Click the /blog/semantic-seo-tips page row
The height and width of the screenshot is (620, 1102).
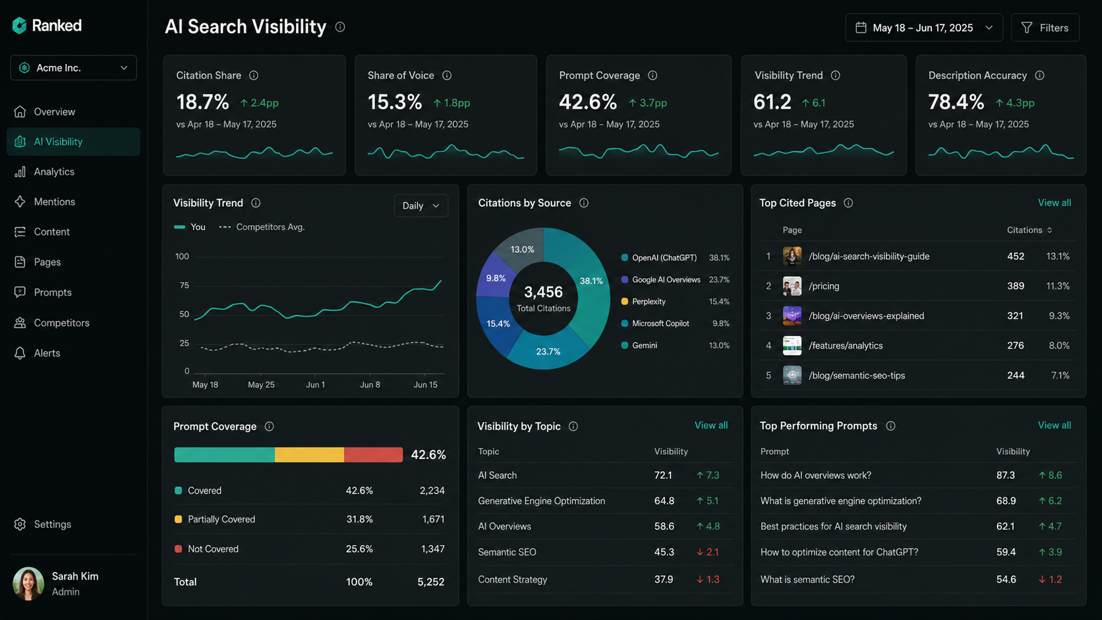(919, 376)
